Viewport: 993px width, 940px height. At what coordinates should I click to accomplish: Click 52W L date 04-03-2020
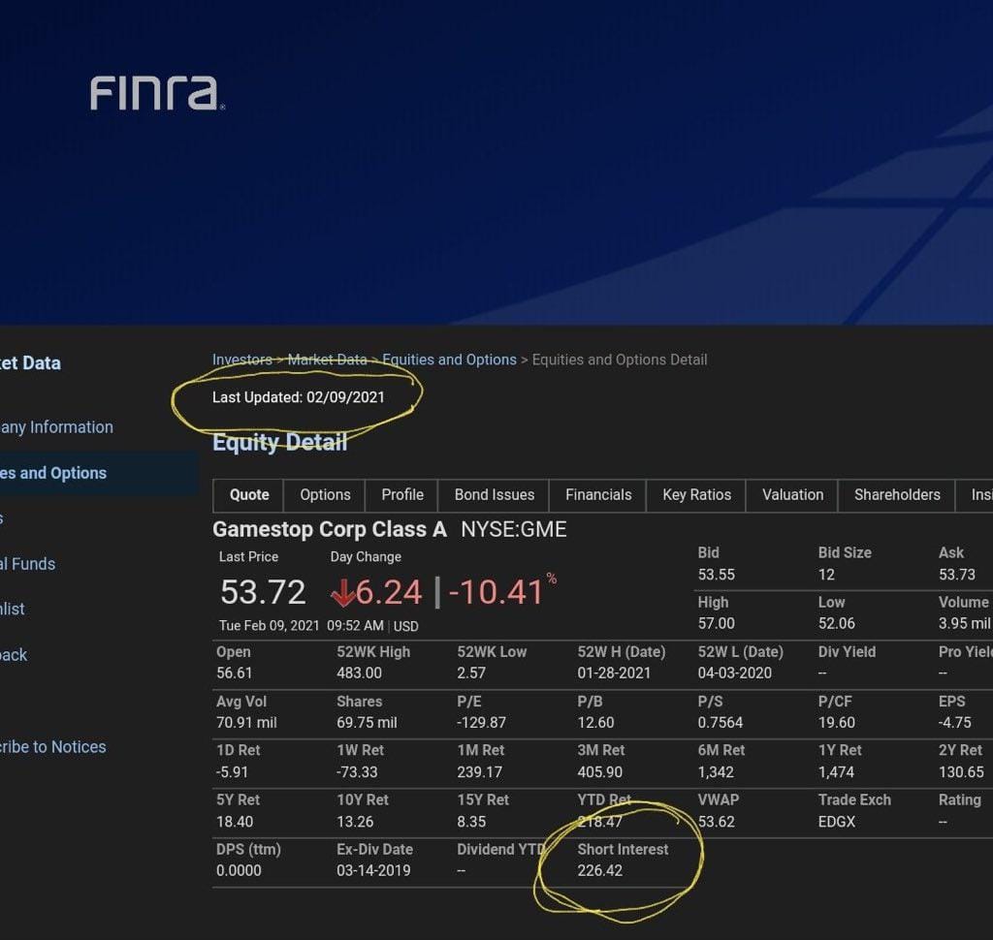tap(735, 673)
